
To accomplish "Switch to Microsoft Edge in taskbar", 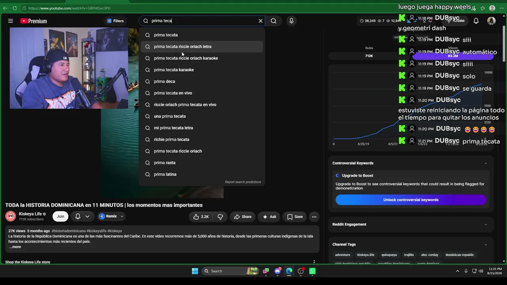I will 289,271.
